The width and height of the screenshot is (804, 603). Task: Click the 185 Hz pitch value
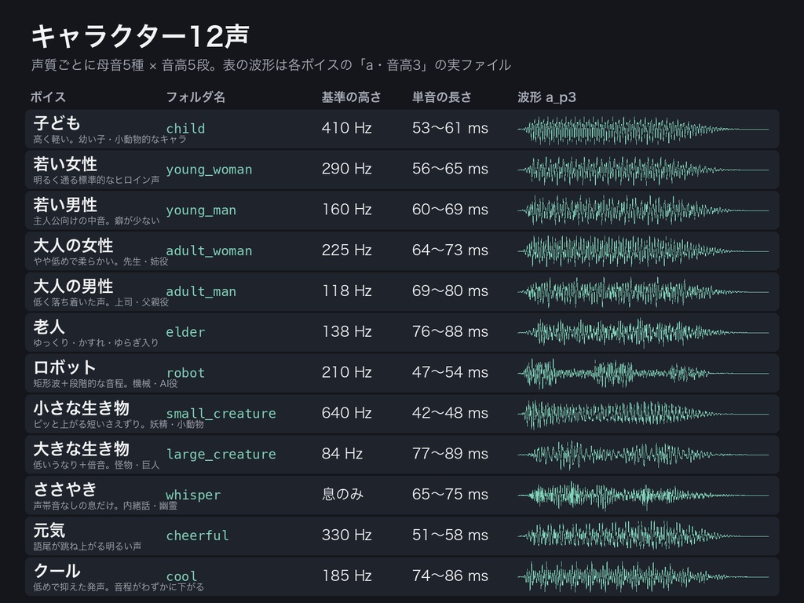pyautogui.click(x=346, y=576)
